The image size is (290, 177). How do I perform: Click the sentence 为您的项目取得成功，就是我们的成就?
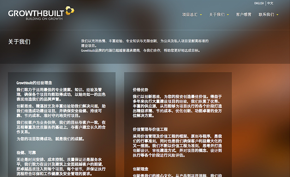point(50,139)
